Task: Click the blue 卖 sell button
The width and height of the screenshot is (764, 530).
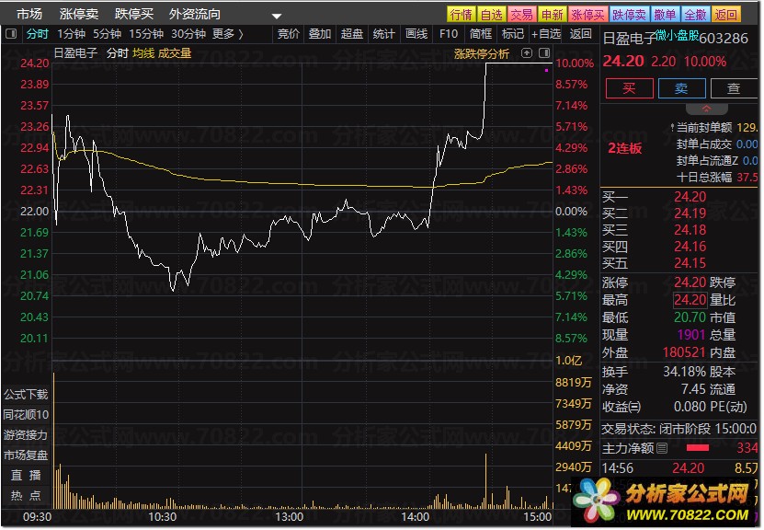Action: [x=681, y=88]
